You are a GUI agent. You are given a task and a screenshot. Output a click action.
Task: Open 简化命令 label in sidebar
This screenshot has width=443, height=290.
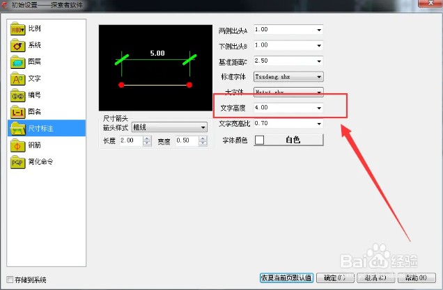coord(40,161)
